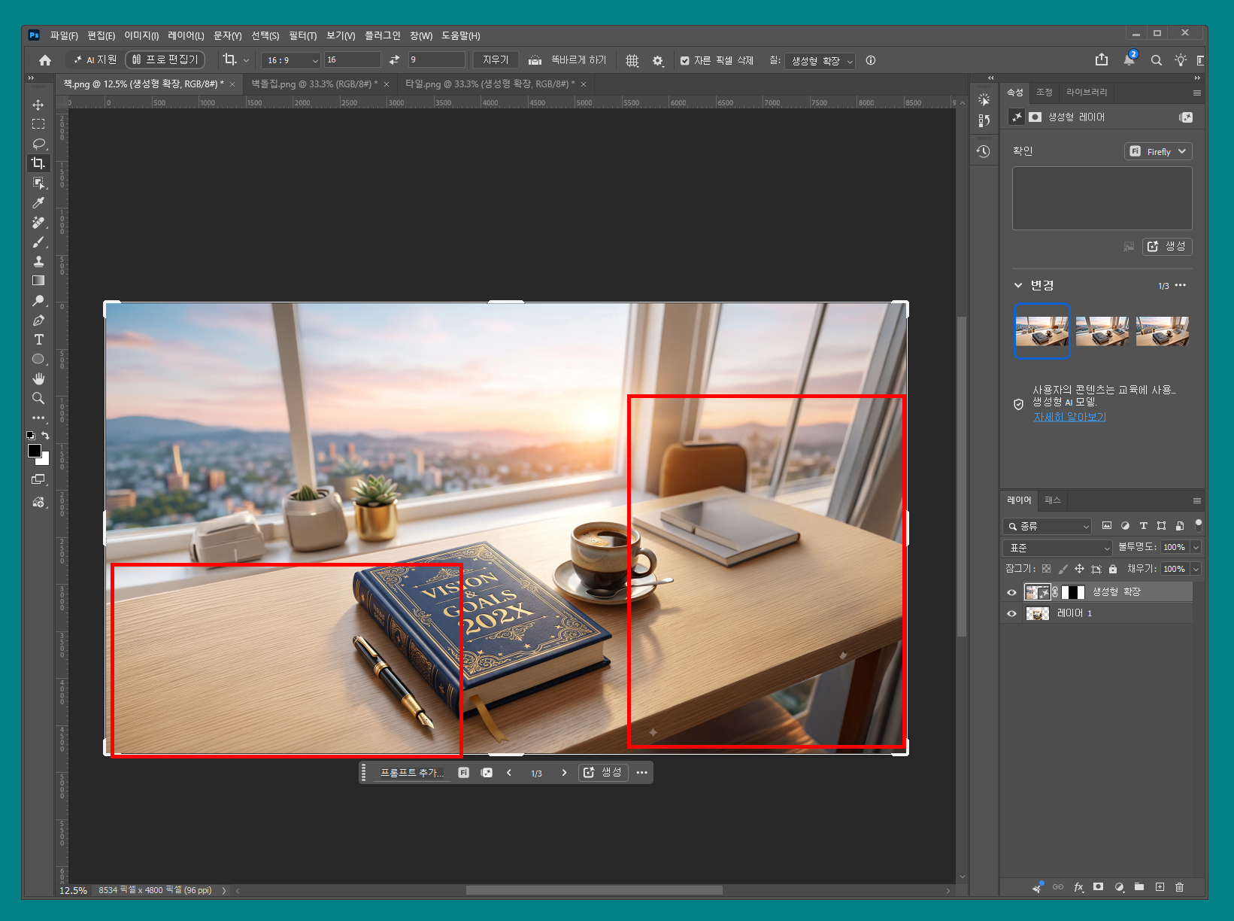The image size is (1234, 921).
Task: Select the Gradient tool
Action: tap(38, 281)
